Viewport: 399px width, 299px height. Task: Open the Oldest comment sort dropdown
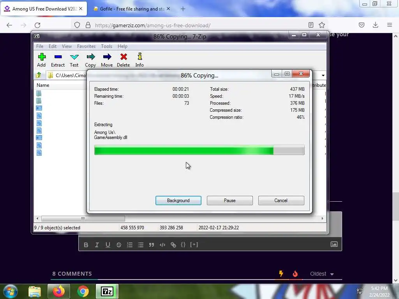[321, 274]
